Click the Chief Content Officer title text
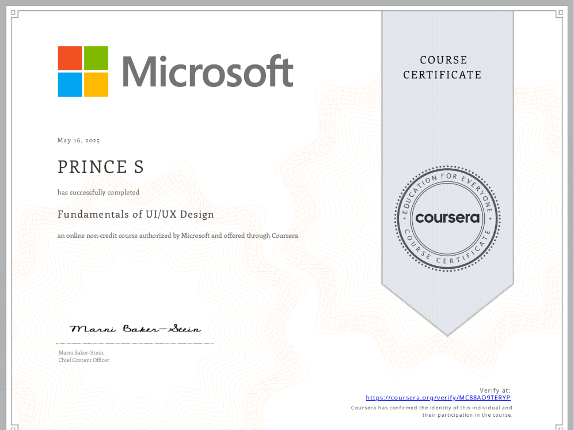The height and width of the screenshot is (430, 574). click(x=84, y=360)
